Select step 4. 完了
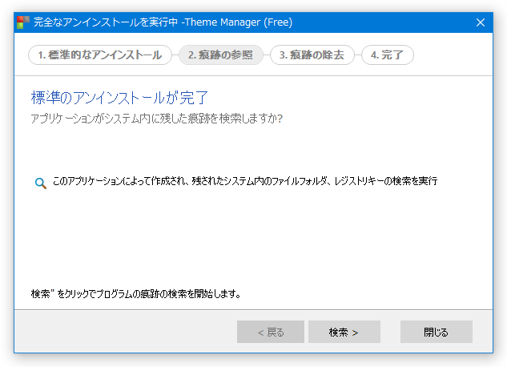The image size is (507, 367). pos(388,55)
